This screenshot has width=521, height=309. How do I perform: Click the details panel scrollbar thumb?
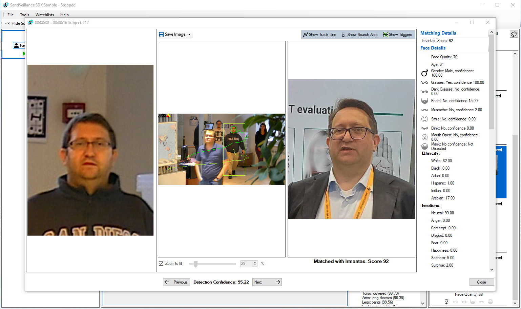tap(492, 81)
